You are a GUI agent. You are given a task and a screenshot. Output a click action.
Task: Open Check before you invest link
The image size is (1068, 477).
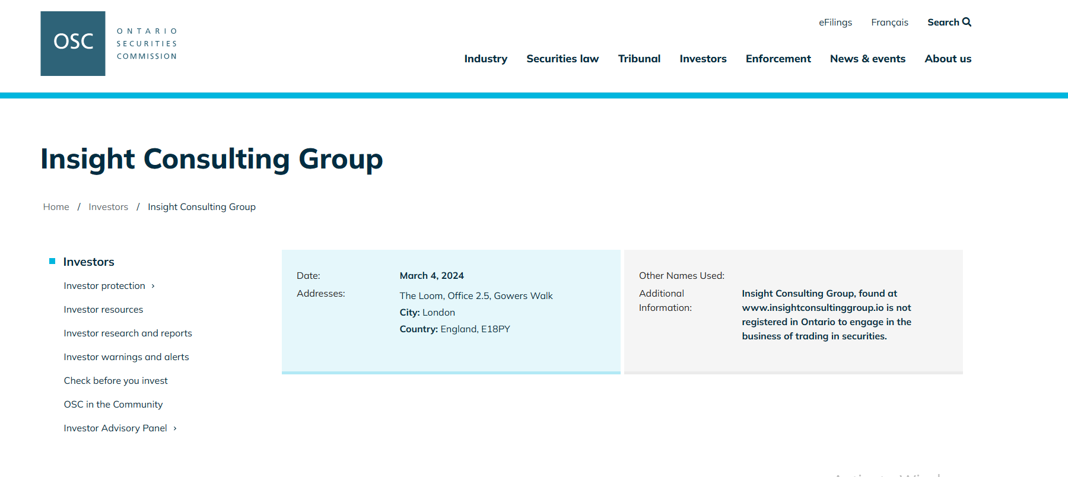(x=116, y=381)
